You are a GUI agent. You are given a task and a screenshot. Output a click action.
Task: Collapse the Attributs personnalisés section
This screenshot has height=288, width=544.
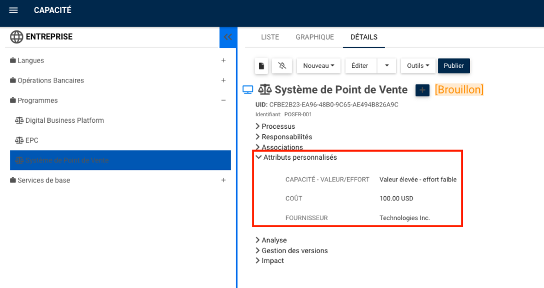tap(259, 158)
